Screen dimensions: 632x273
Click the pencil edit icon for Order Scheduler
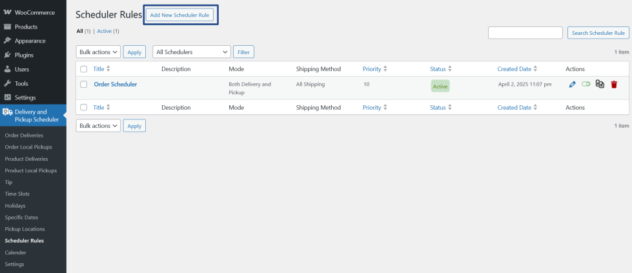coord(573,85)
